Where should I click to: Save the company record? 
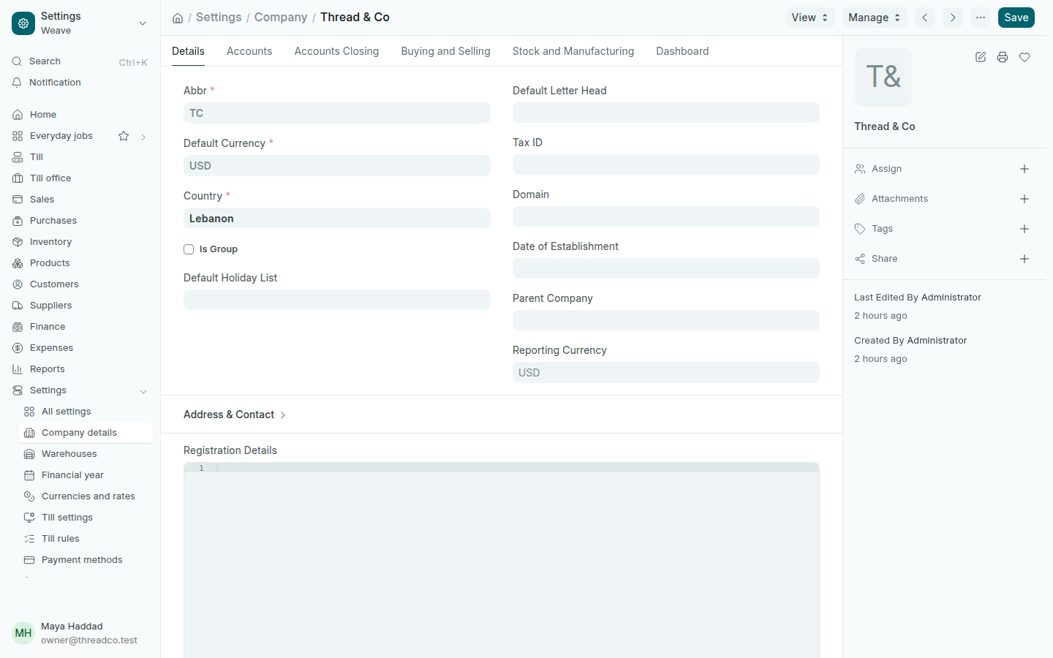pos(1016,18)
